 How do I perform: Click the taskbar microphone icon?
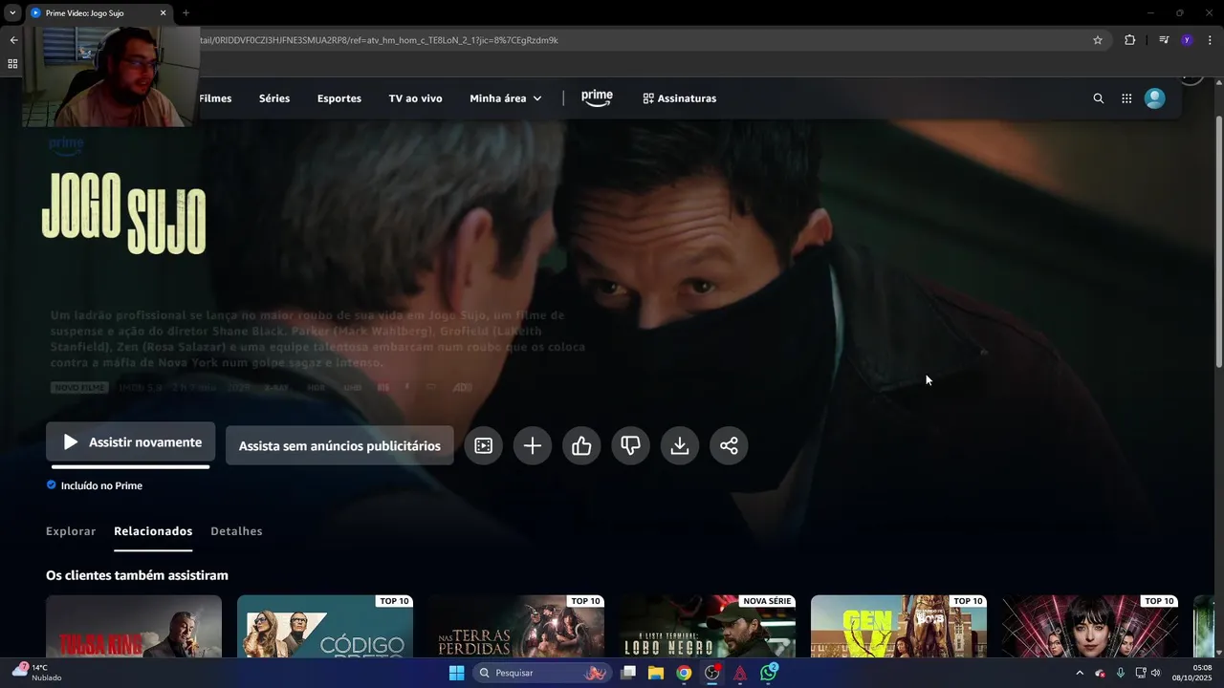[1120, 673]
